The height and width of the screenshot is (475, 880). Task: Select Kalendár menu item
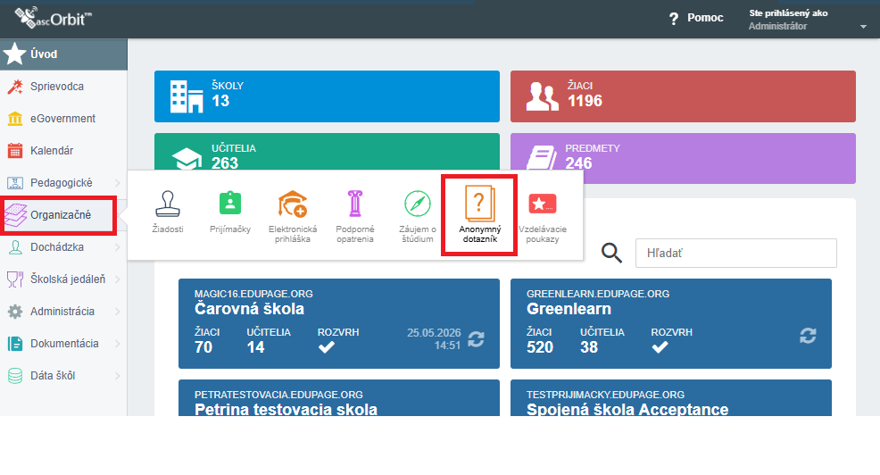[x=63, y=151]
